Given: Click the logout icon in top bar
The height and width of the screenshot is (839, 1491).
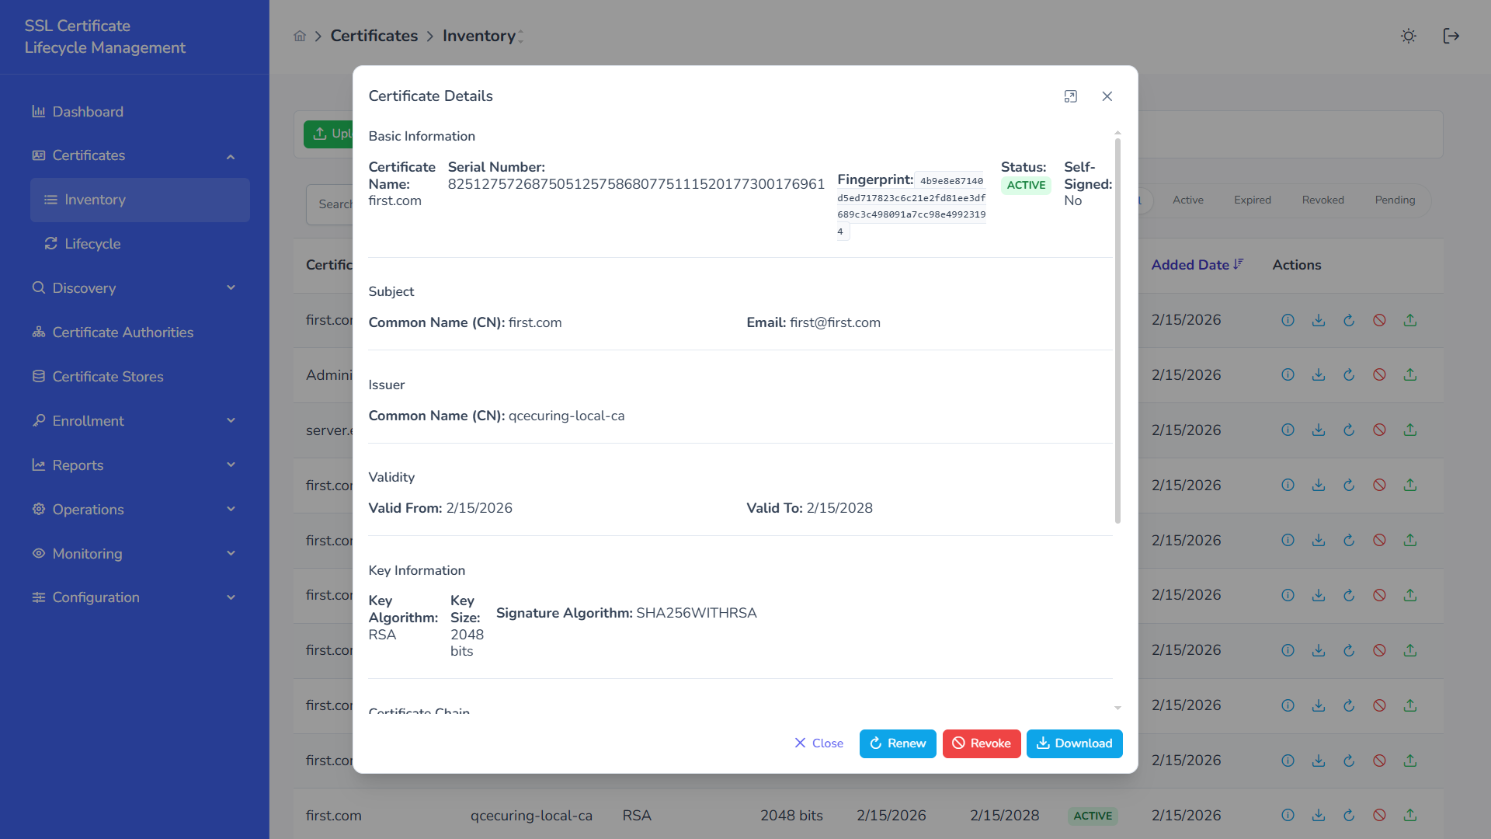Looking at the screenshot, I should [1451, 36].
